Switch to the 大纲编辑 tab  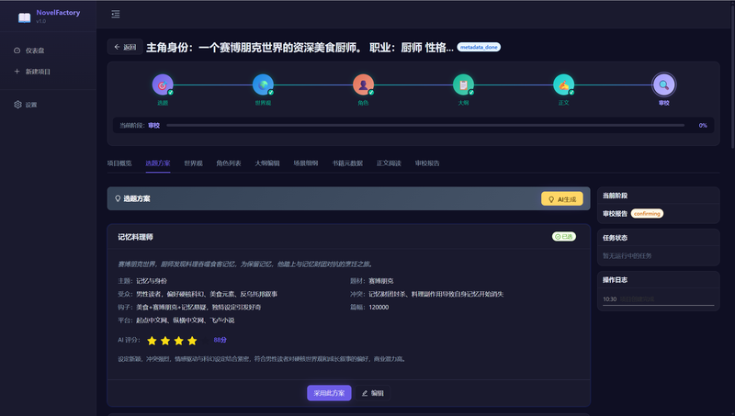(x=267, y=163)
